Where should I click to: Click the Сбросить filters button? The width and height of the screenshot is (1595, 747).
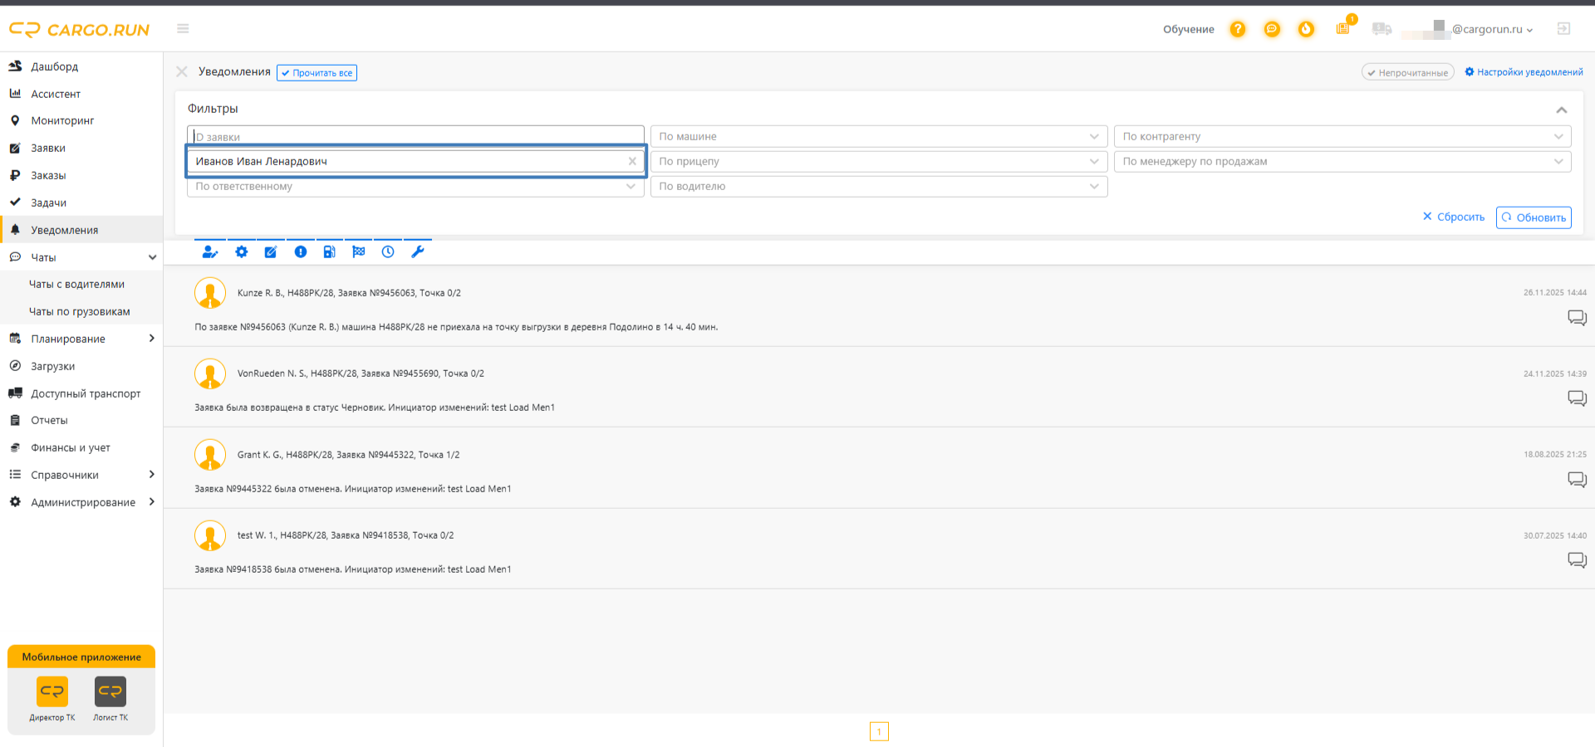pos(1453,217)
